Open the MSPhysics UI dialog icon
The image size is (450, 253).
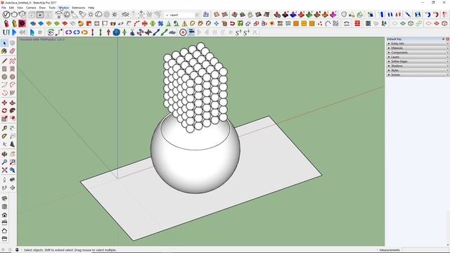coord(6,32)
